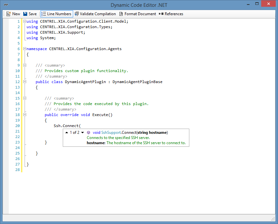Click 'Connects to the specified SSH server.' text
This screenshot has width=278, height=224.
[x=118, y=138]
